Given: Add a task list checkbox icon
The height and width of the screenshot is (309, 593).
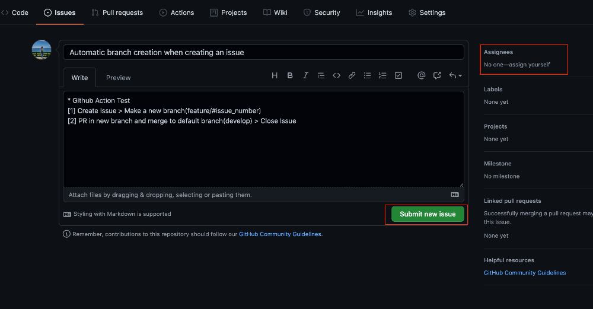Looking at the screenshot, I should point(398,76).
